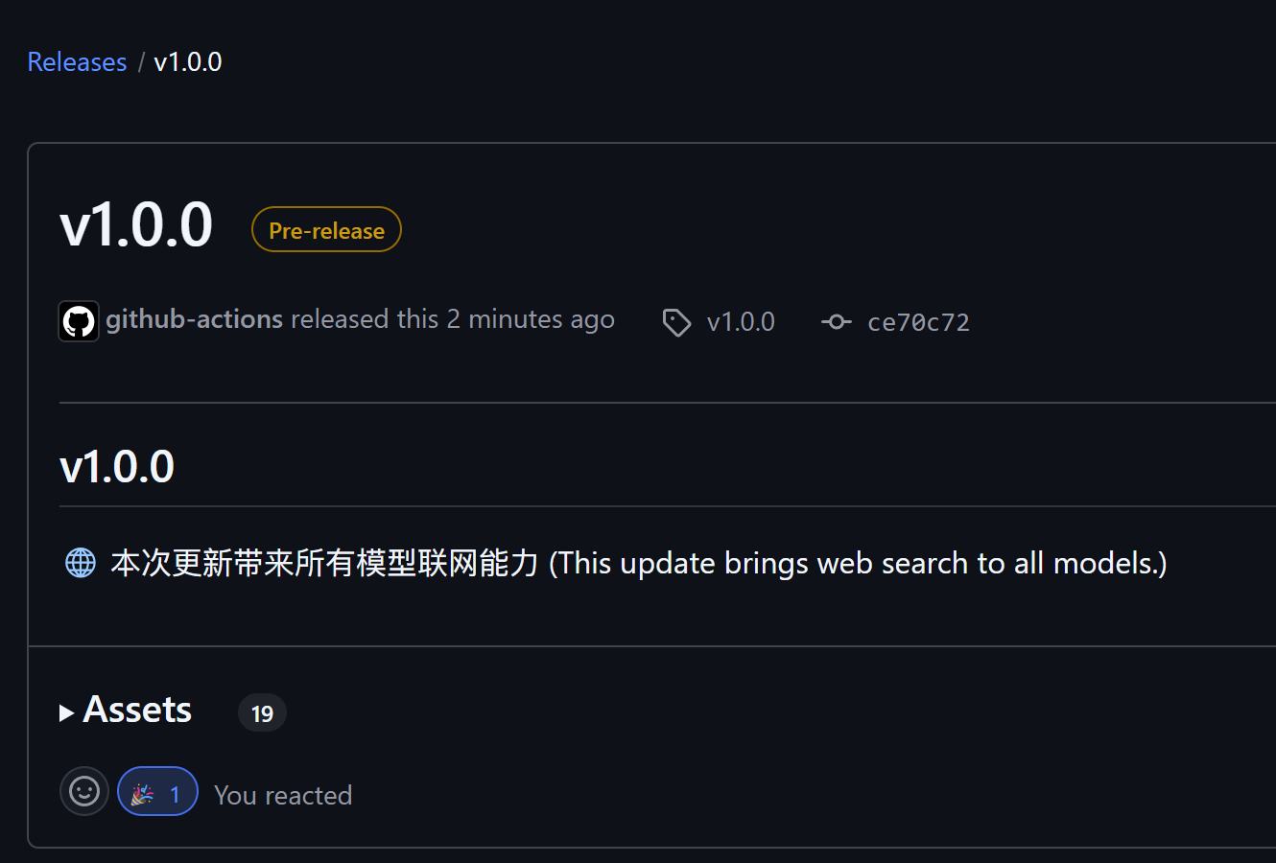
Task: Click the web search update description text
Action: point(639,563)
